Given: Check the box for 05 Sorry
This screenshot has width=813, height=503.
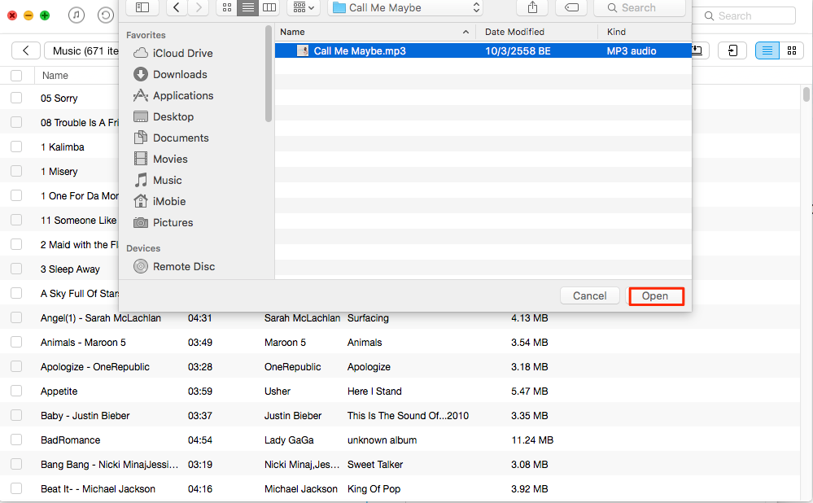Looking at the screenshot, I should [x=16, y=98].
